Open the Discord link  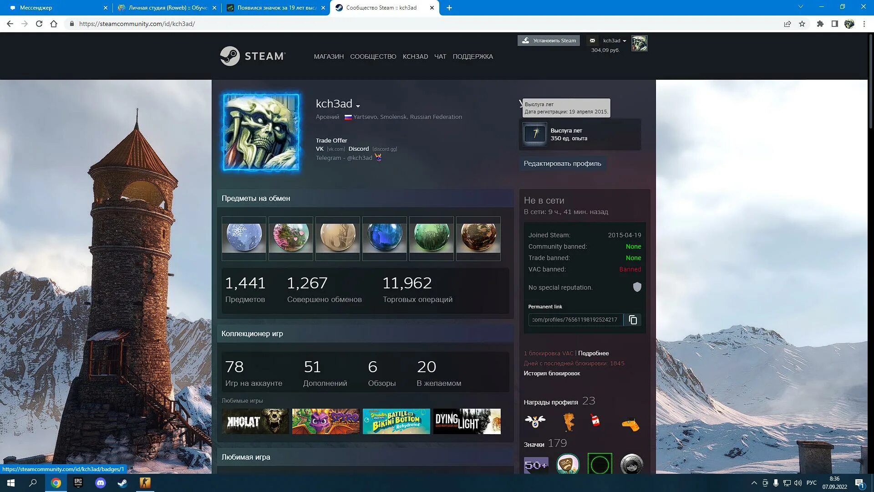coord(358,149)
